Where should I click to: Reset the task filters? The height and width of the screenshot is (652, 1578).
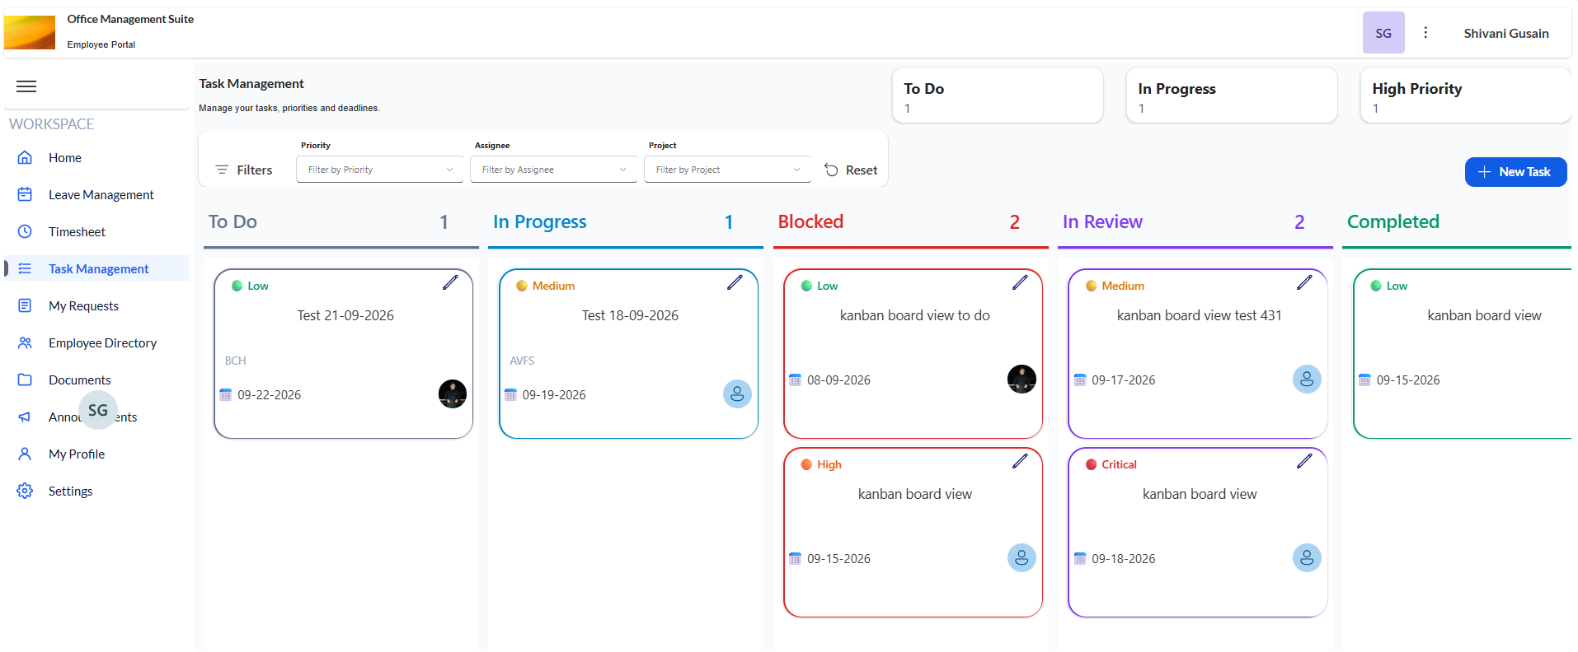coord(851,170)
